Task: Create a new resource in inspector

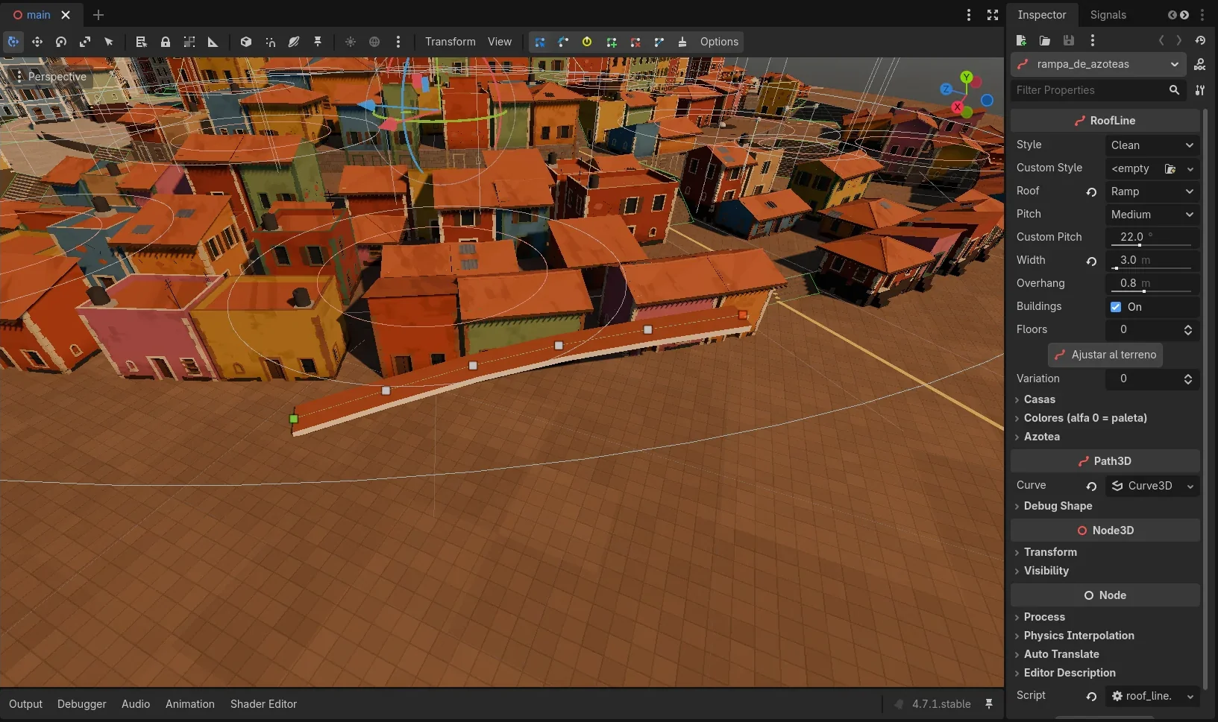Action: (1021, 40)
